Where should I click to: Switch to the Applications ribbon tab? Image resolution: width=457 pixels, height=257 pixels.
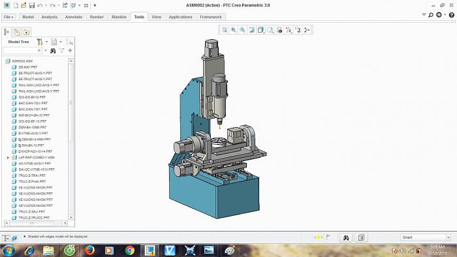(x=180, y=17)
